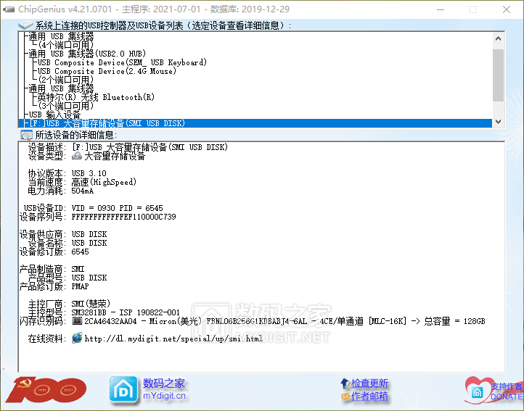Click the protocol version USB 3.10 value
Viewport: 524px width, 411px height.
pyautogui.click(x=89, y=173)
